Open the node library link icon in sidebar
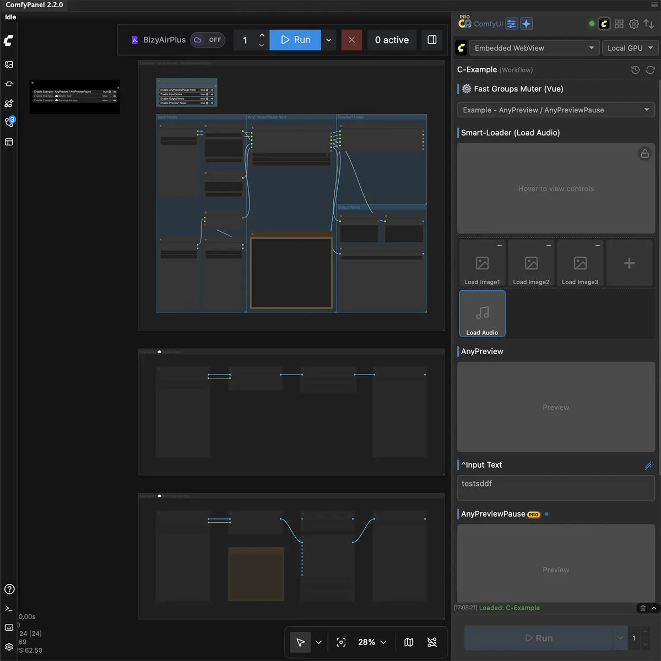 (9, 84)
